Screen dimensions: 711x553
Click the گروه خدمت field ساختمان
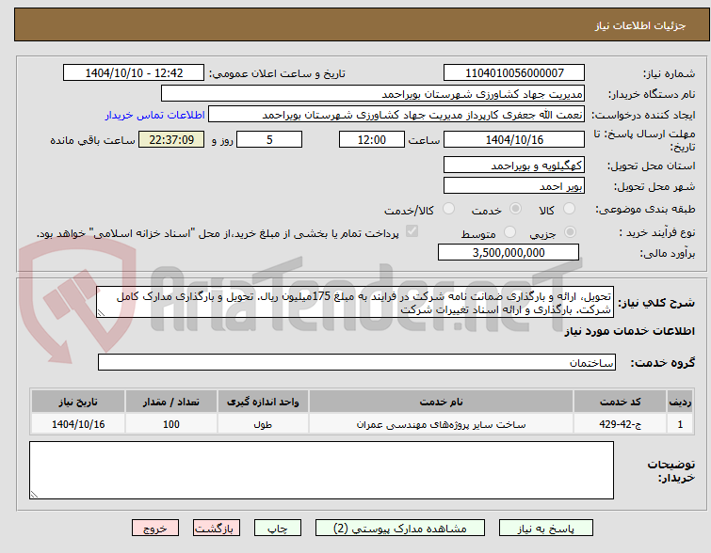357,362
